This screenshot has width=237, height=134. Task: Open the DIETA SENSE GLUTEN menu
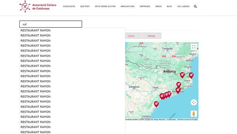coord(105,7)
